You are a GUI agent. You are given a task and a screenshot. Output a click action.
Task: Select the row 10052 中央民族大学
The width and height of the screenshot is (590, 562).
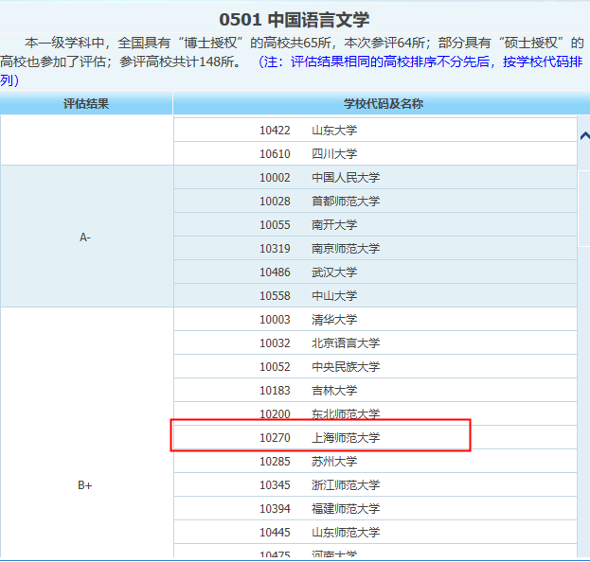[375, 367]
